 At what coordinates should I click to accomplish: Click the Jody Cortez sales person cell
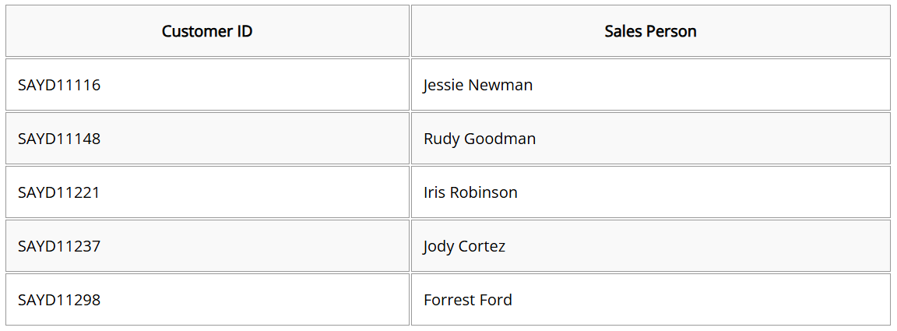[x=650, y=246]
